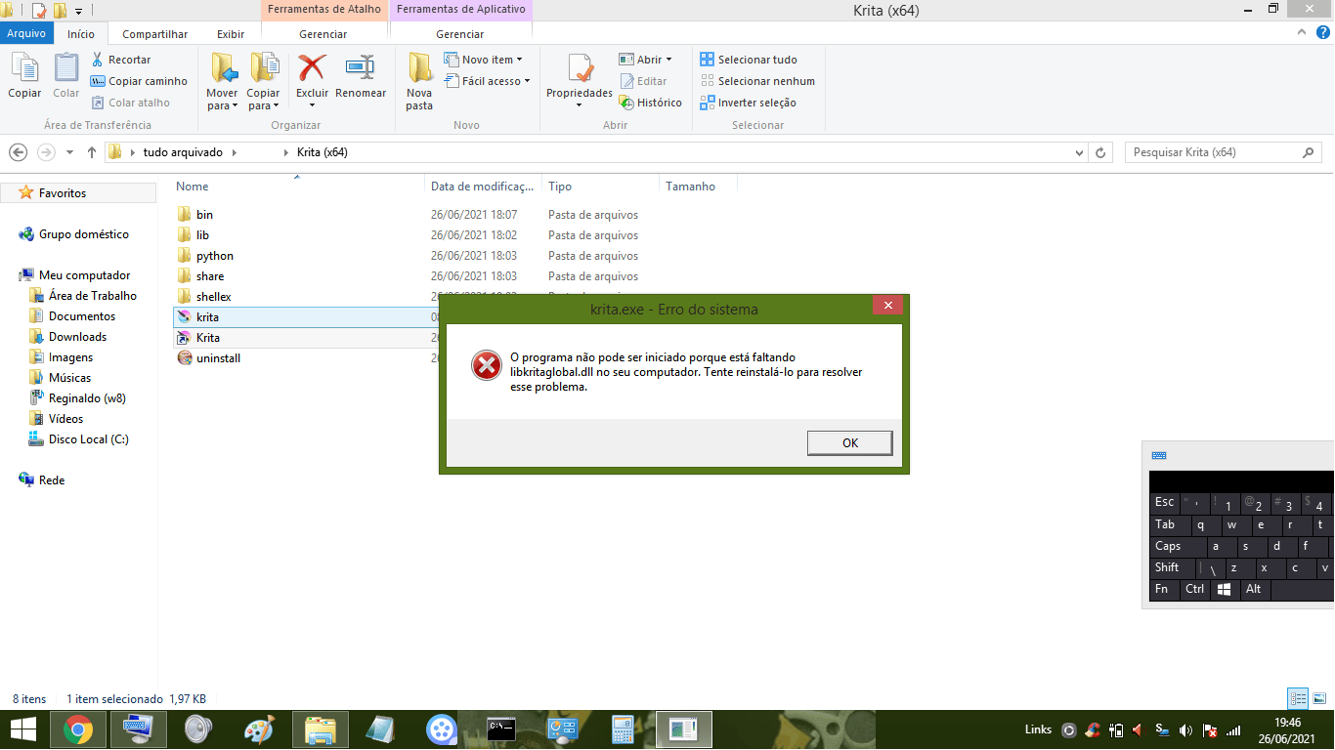
Task: Sort files by the Nome column
Action: (x=298, y=187)
